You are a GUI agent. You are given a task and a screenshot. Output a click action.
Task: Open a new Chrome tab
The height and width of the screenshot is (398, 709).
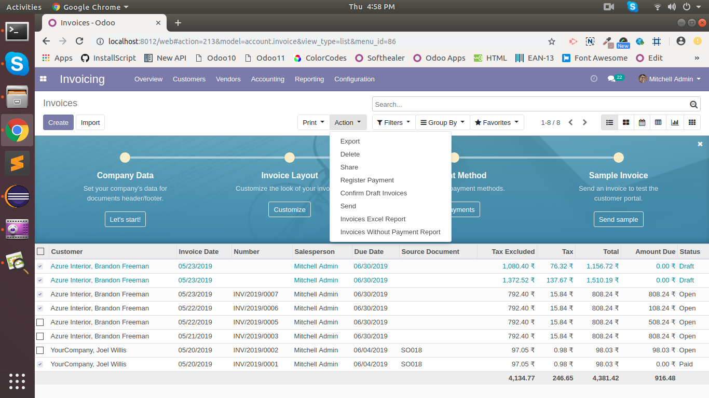tap(178, 23)
